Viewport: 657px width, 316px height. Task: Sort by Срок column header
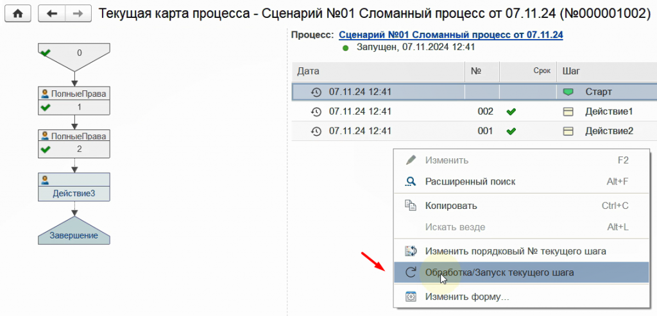(x=529, y=71)
